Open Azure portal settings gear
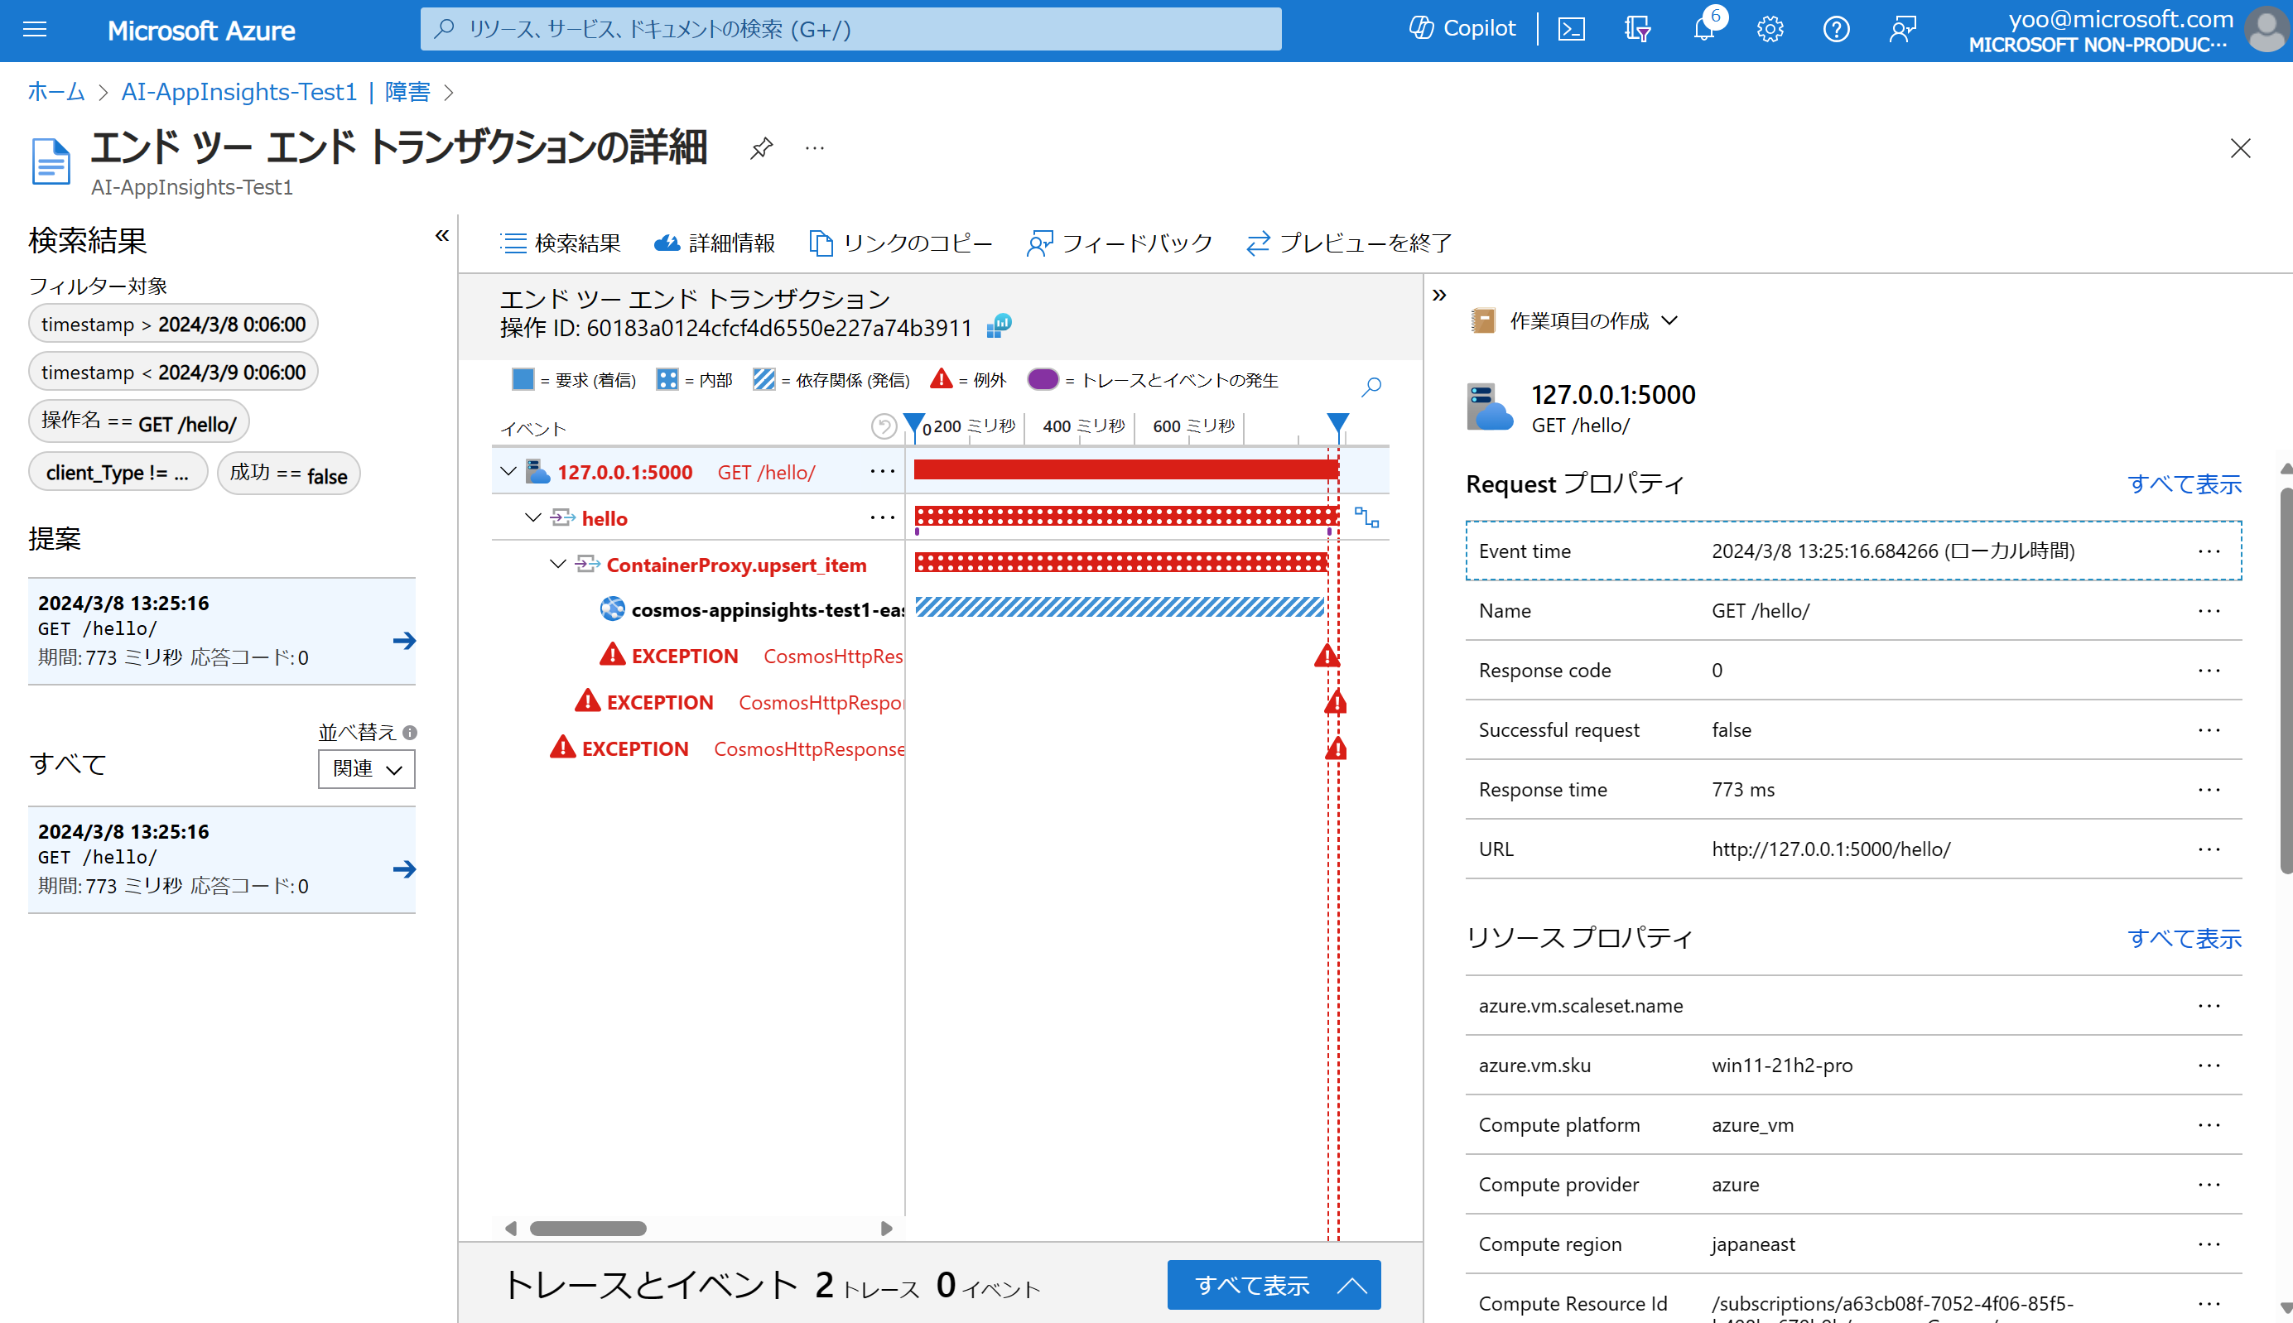Image resolution: width=2293 pixels, height=1323 pixels. click(x=1770, y=28)
